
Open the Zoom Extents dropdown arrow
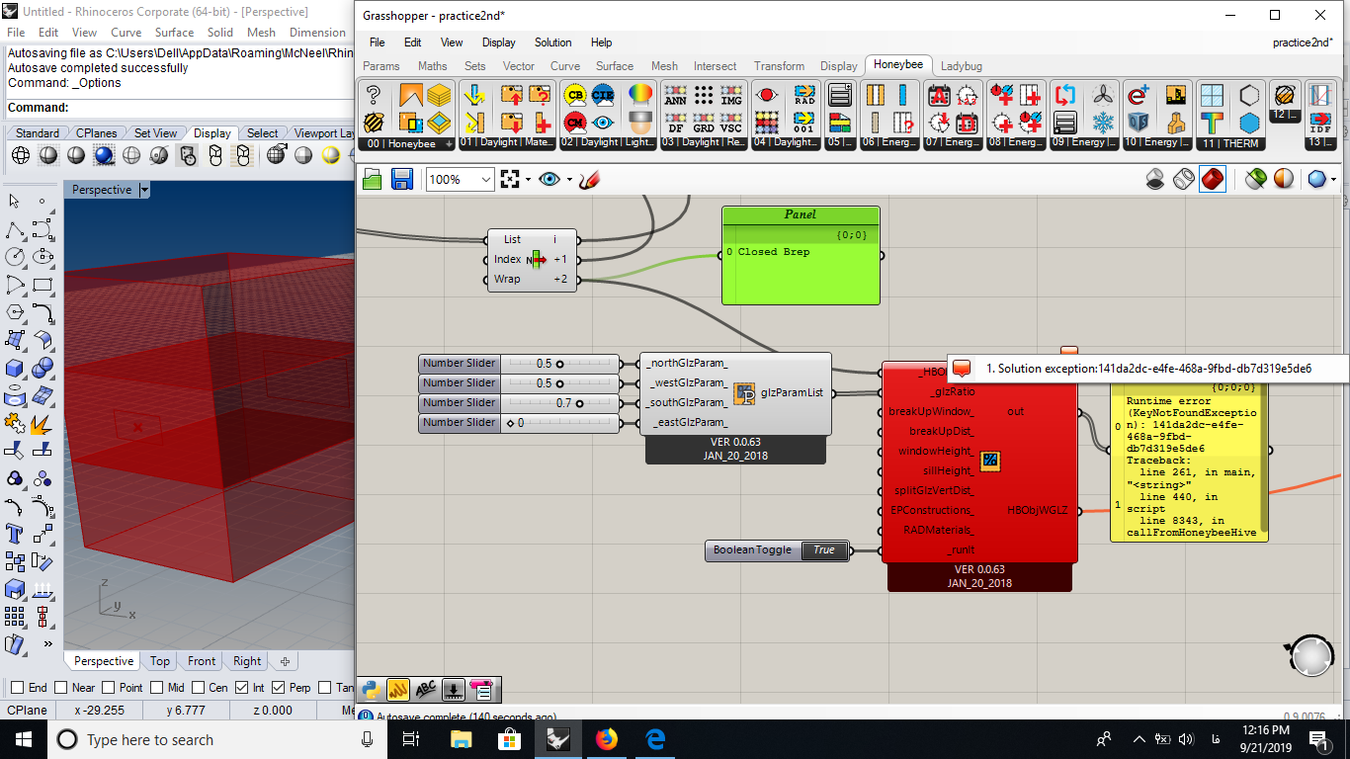[x=527, y=179]
